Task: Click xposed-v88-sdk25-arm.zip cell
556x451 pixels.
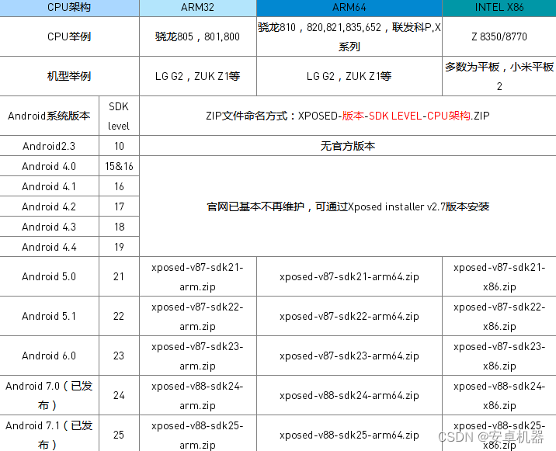Action: 198,433
